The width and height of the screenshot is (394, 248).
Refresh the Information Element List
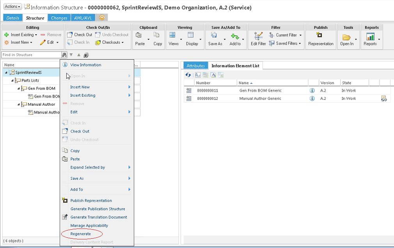pos(188,75)
